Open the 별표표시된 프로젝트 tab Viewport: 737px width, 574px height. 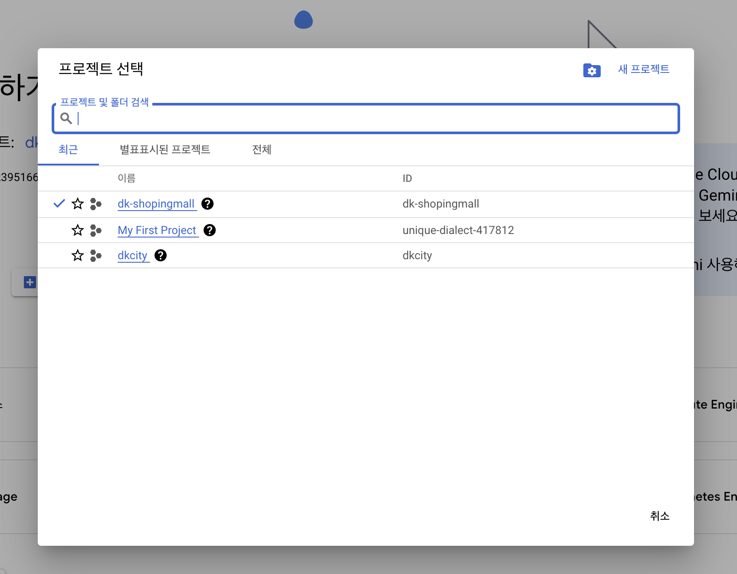165,149
